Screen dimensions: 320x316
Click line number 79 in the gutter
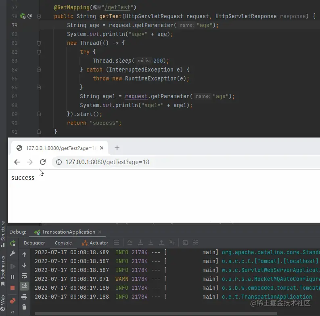click(15, 25)
